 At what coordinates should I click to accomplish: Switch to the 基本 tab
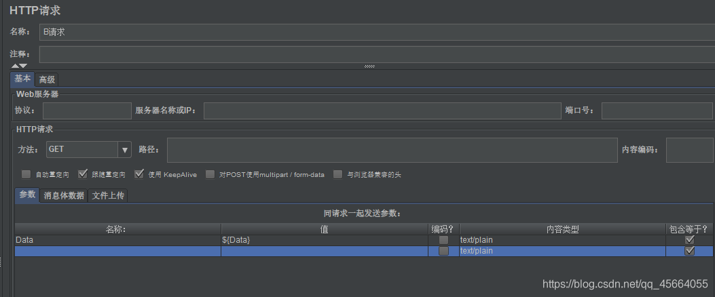[x=22, y=79]
